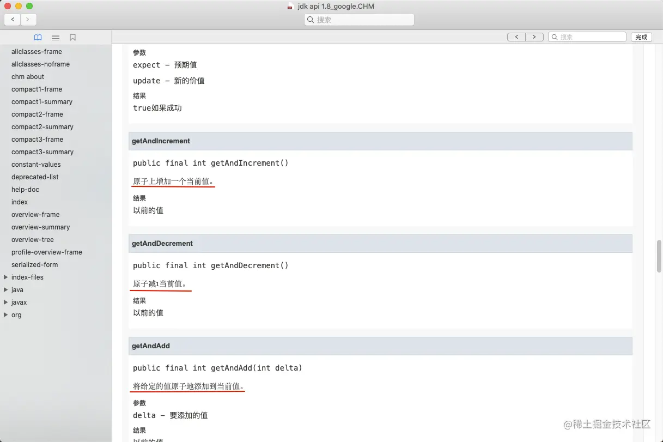Focus the top toolbar search field
Image resolution: width=663 pixels, height=442 pixels.
360,20
